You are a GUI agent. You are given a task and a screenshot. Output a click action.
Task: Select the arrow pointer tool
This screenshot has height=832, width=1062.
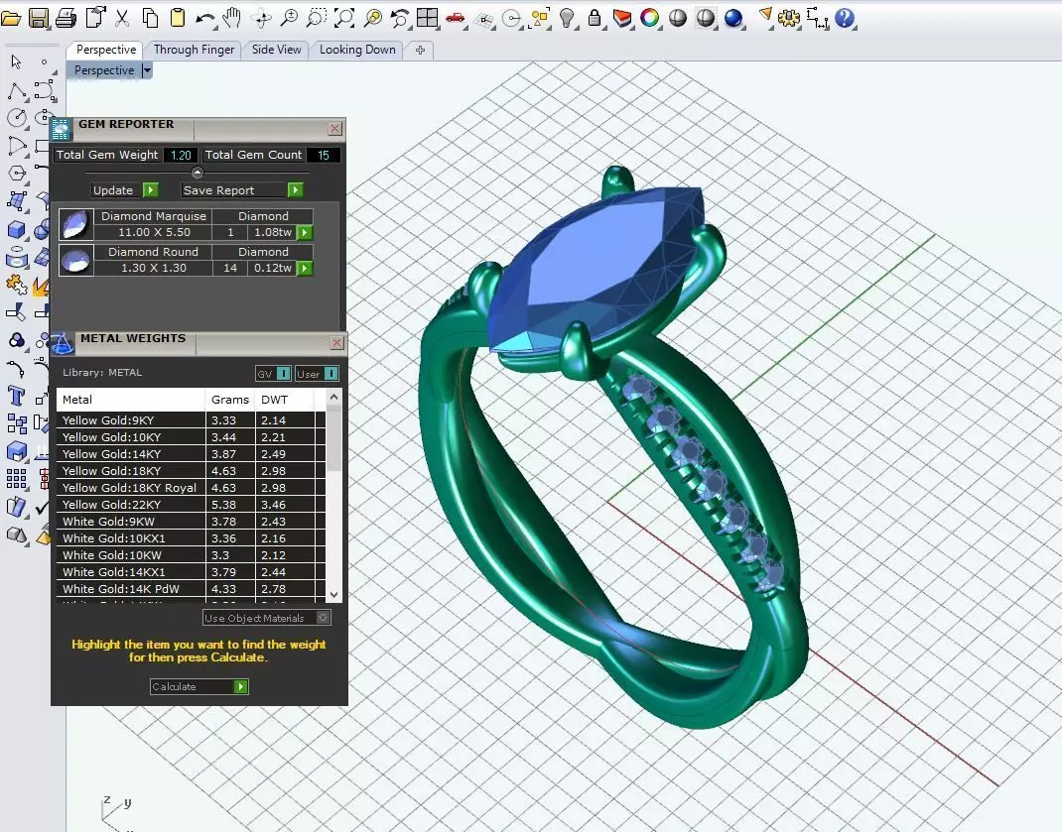[x=17, y=62]
